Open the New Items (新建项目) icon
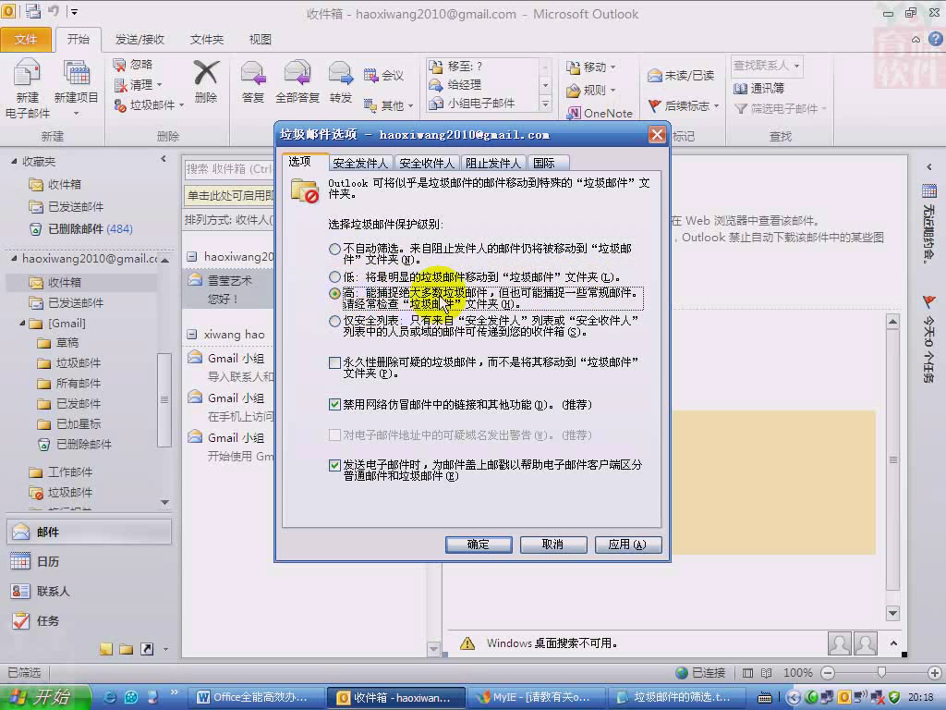Image resolution: width=946 pixels, height=710 pixels. (77, 74)
